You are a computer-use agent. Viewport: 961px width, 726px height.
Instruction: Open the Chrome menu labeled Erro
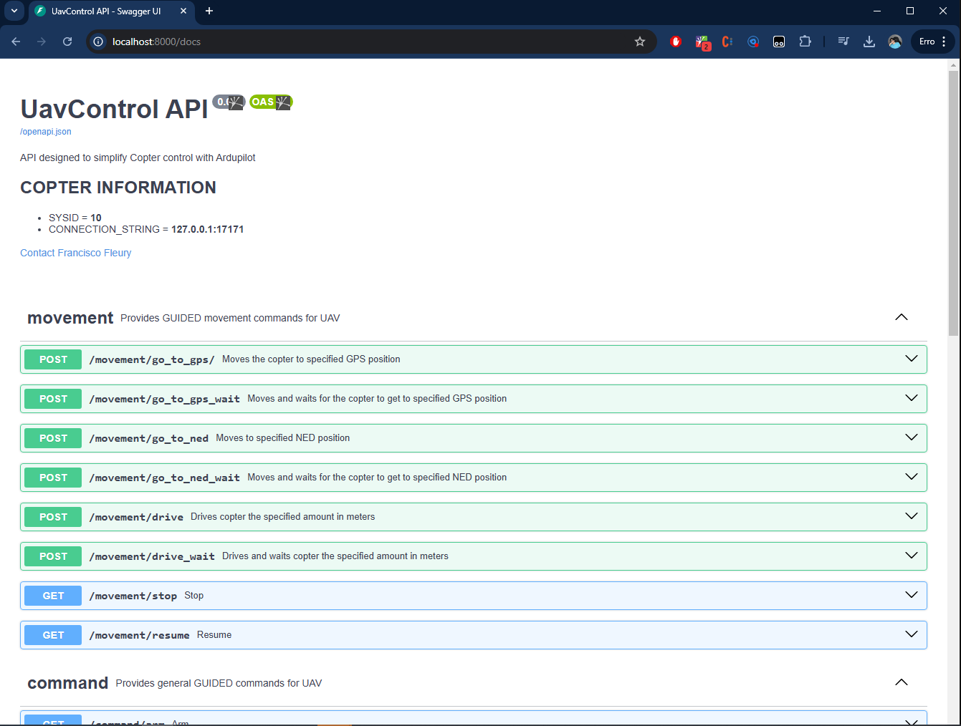(933, 42)
